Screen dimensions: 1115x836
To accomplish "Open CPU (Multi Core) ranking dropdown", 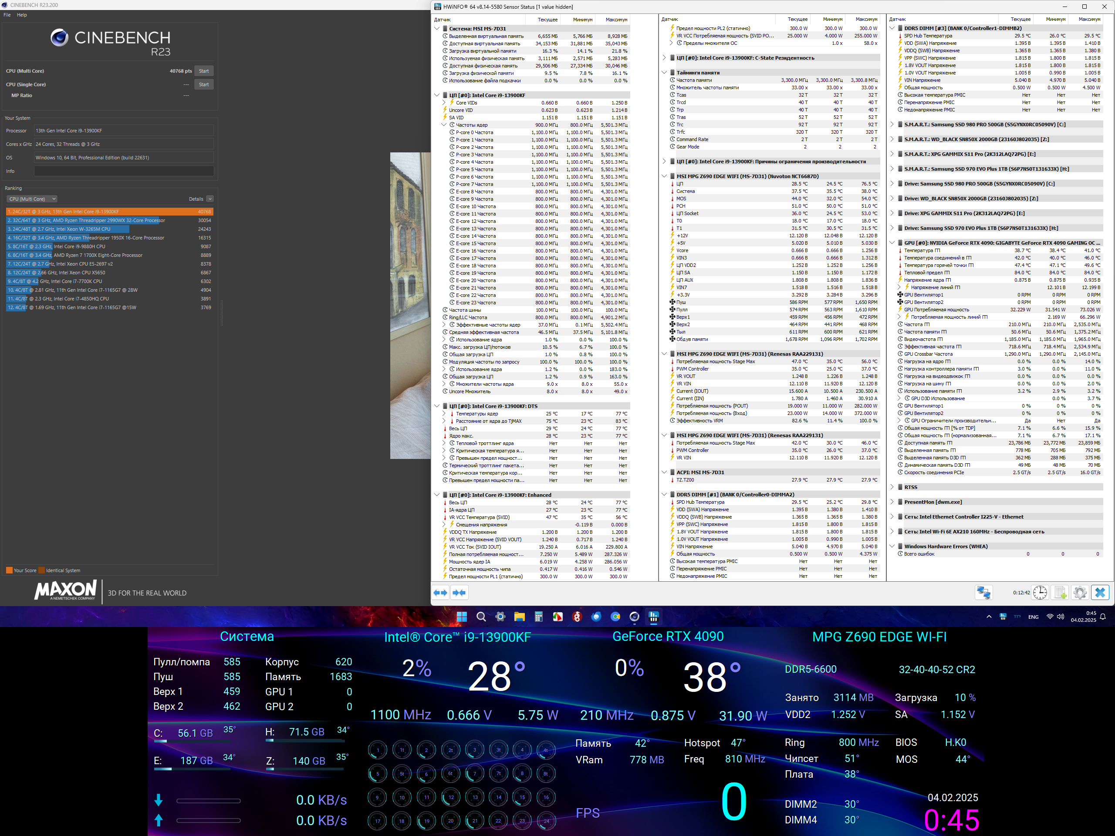I will pyautogui.click(x=32, y=199).
